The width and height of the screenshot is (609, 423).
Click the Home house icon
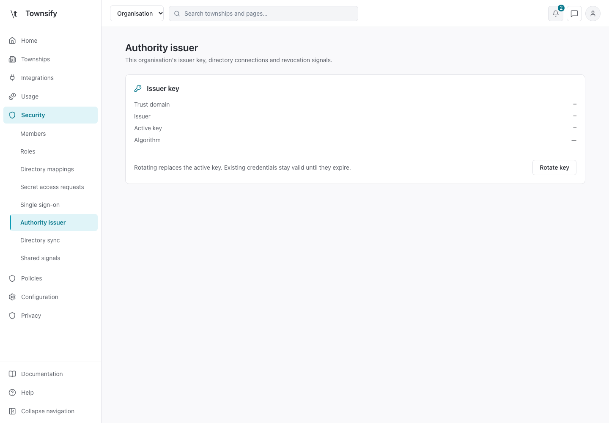[12, 41]
